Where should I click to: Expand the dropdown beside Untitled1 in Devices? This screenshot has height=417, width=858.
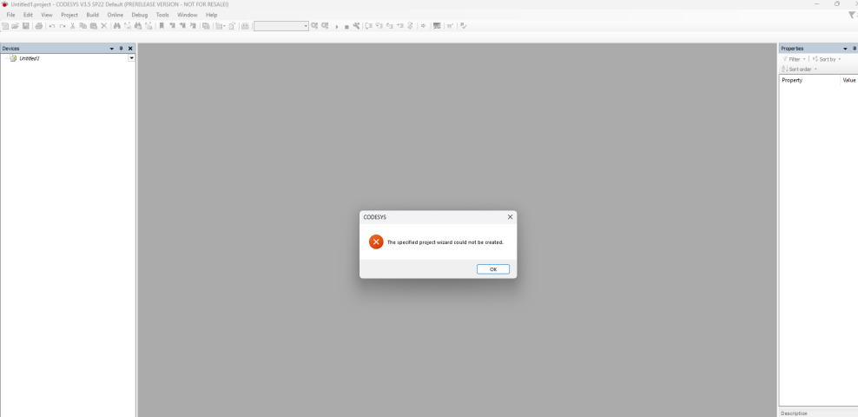(131, 58)
